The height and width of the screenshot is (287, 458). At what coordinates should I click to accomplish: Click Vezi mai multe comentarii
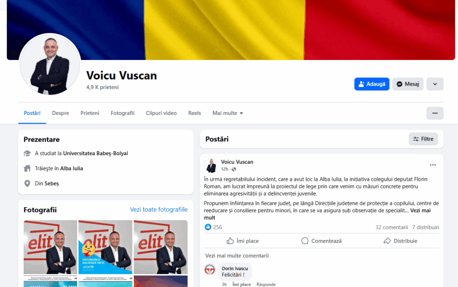pyautogui.click(x=237, y=256)
